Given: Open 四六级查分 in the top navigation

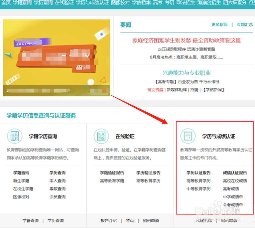Looking at the screenshot, I should 235,3.
